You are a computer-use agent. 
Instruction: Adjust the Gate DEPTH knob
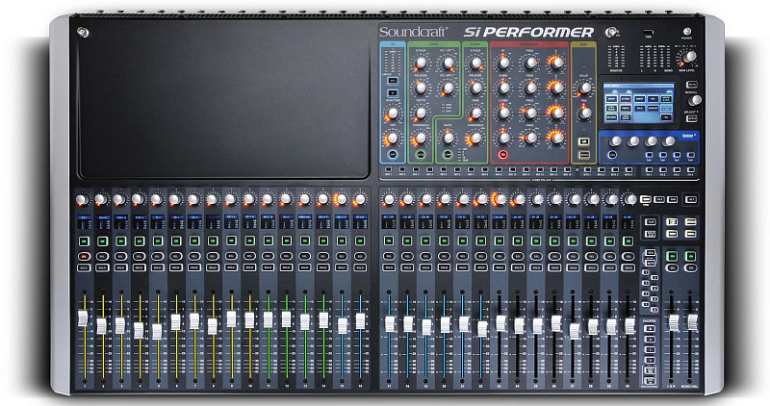point(421,113)
